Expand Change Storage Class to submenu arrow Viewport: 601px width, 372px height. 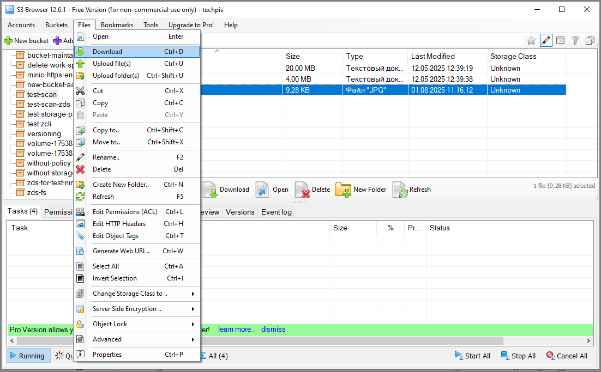click(193, 294)
